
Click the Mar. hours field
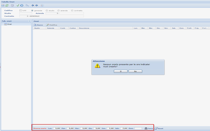click(x=70, y=128)
